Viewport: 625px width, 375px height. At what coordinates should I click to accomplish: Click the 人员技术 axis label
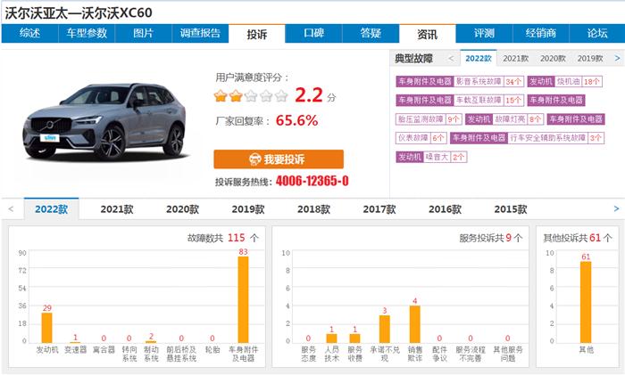click(331, 354)
